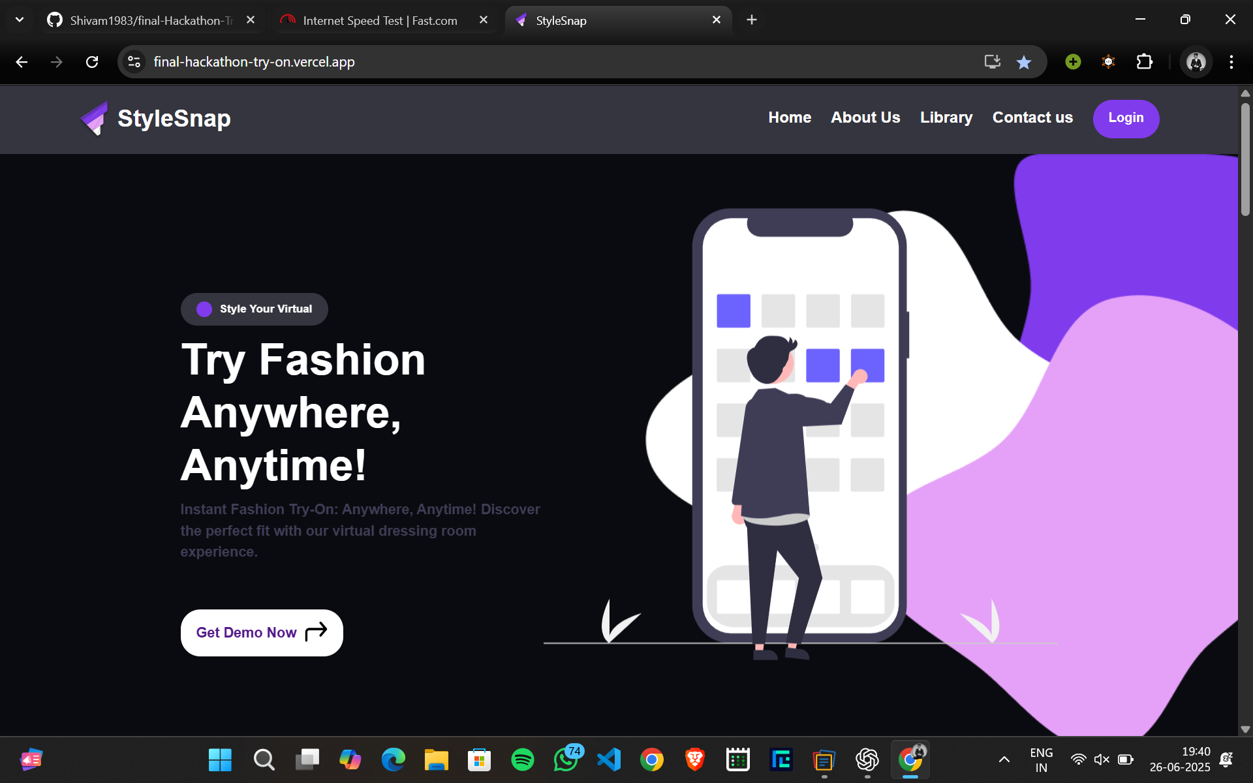The height and width of the screenshot is (783, 1253).
Task: Open the calendar app on the taskbar
Action: tap(738, 760)
